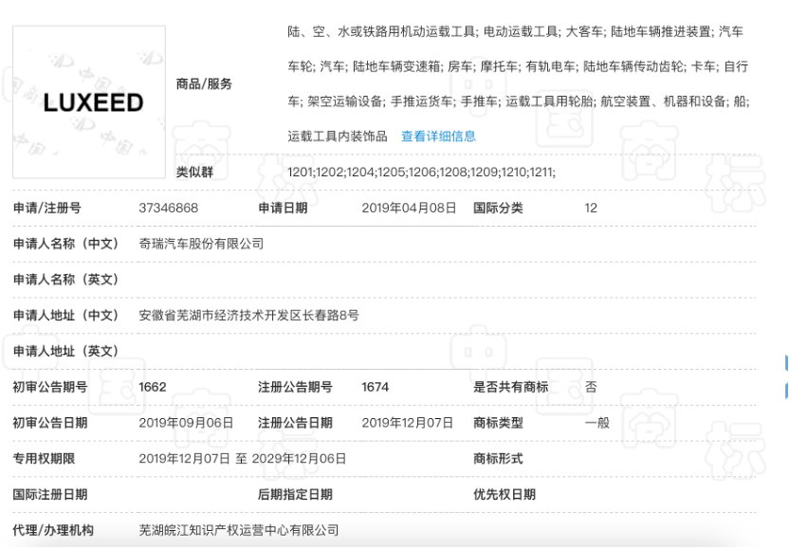
Task: Click registration announcement issue number 1674
Action: tap(375, 387)
